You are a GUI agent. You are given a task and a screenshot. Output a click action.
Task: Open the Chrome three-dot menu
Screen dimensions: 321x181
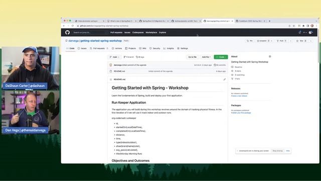coord(316,26)
